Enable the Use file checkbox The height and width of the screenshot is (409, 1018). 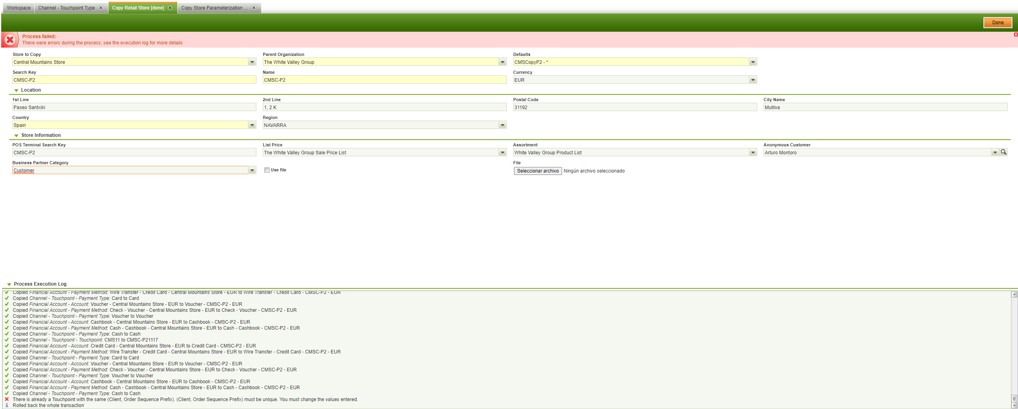(267, 170)
